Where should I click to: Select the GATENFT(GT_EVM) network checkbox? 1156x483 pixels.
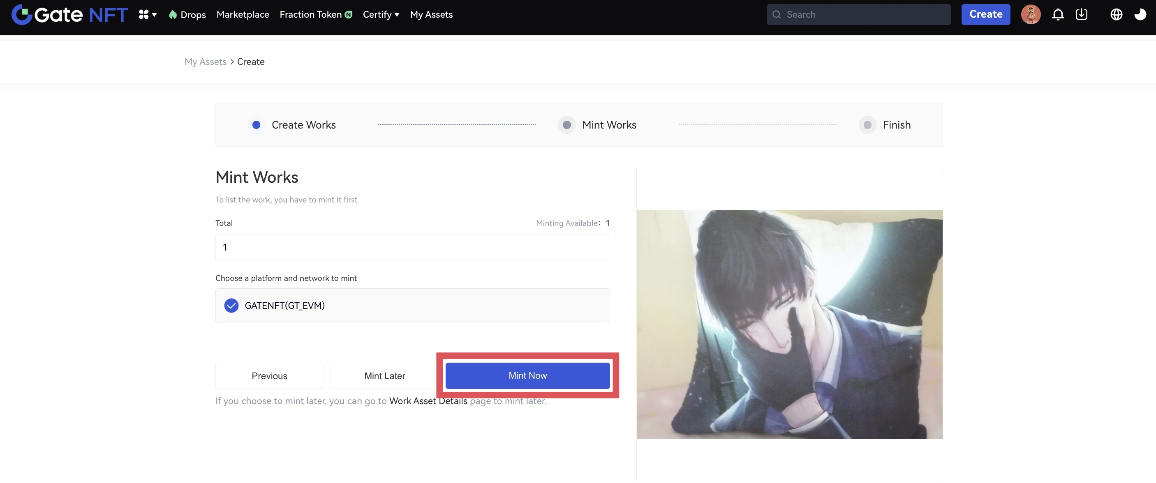coord(231,306)
